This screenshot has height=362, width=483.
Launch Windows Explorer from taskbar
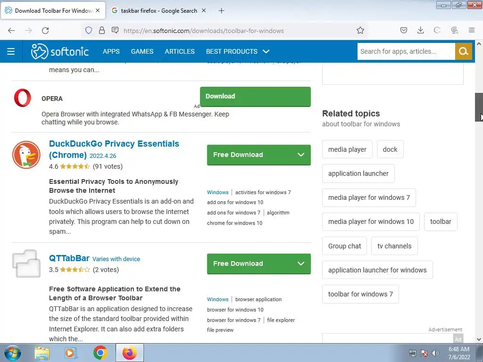(x=42, y=353)
